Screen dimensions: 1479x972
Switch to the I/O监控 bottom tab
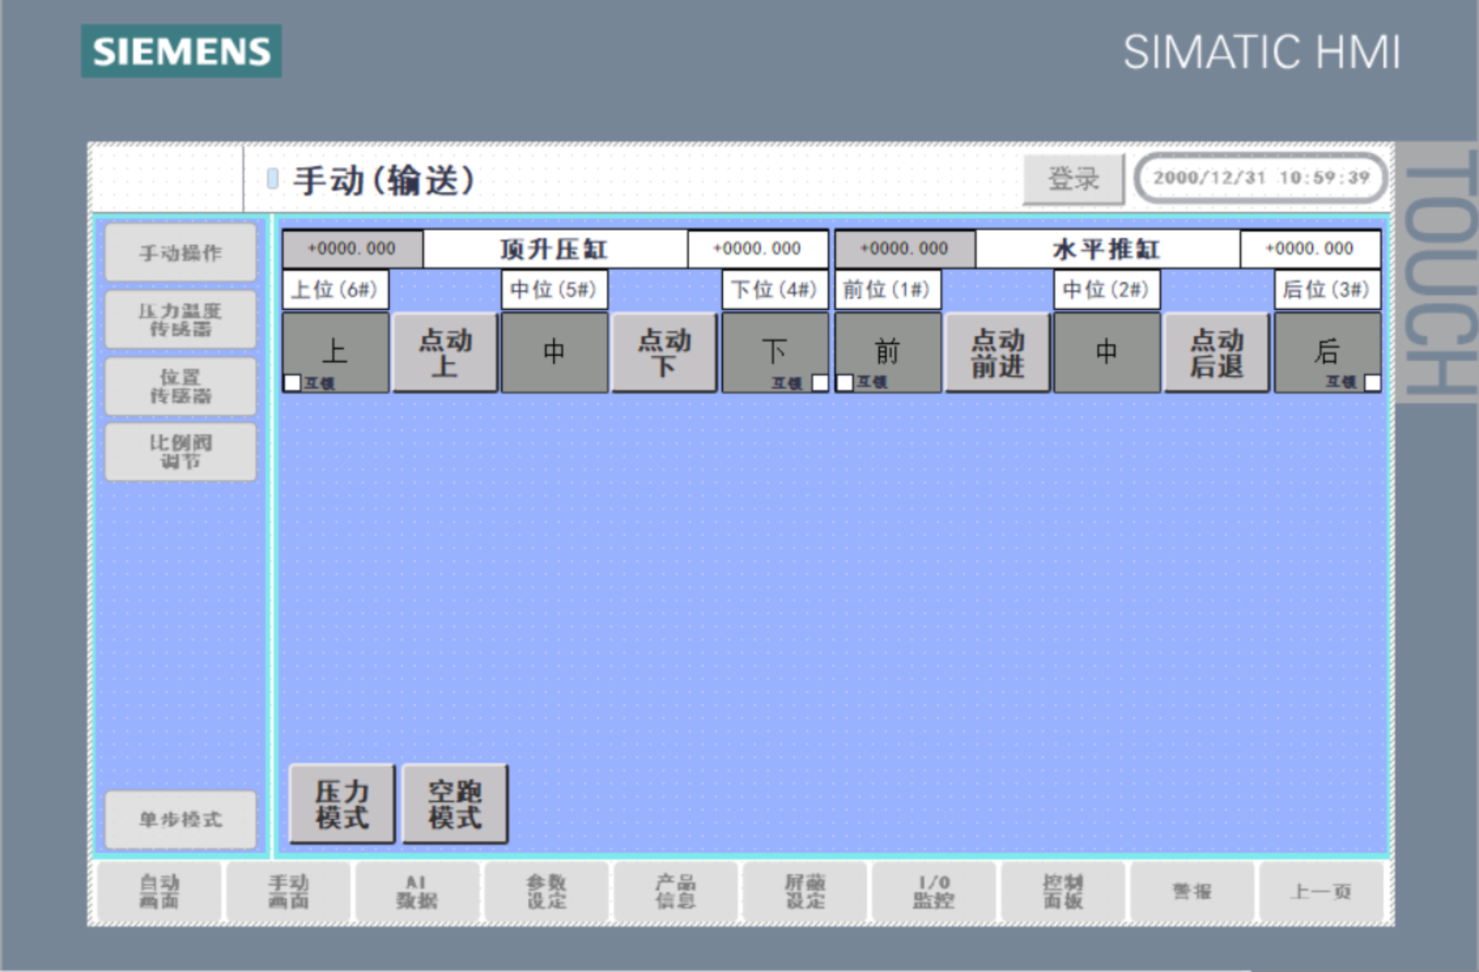pos(934,891)
